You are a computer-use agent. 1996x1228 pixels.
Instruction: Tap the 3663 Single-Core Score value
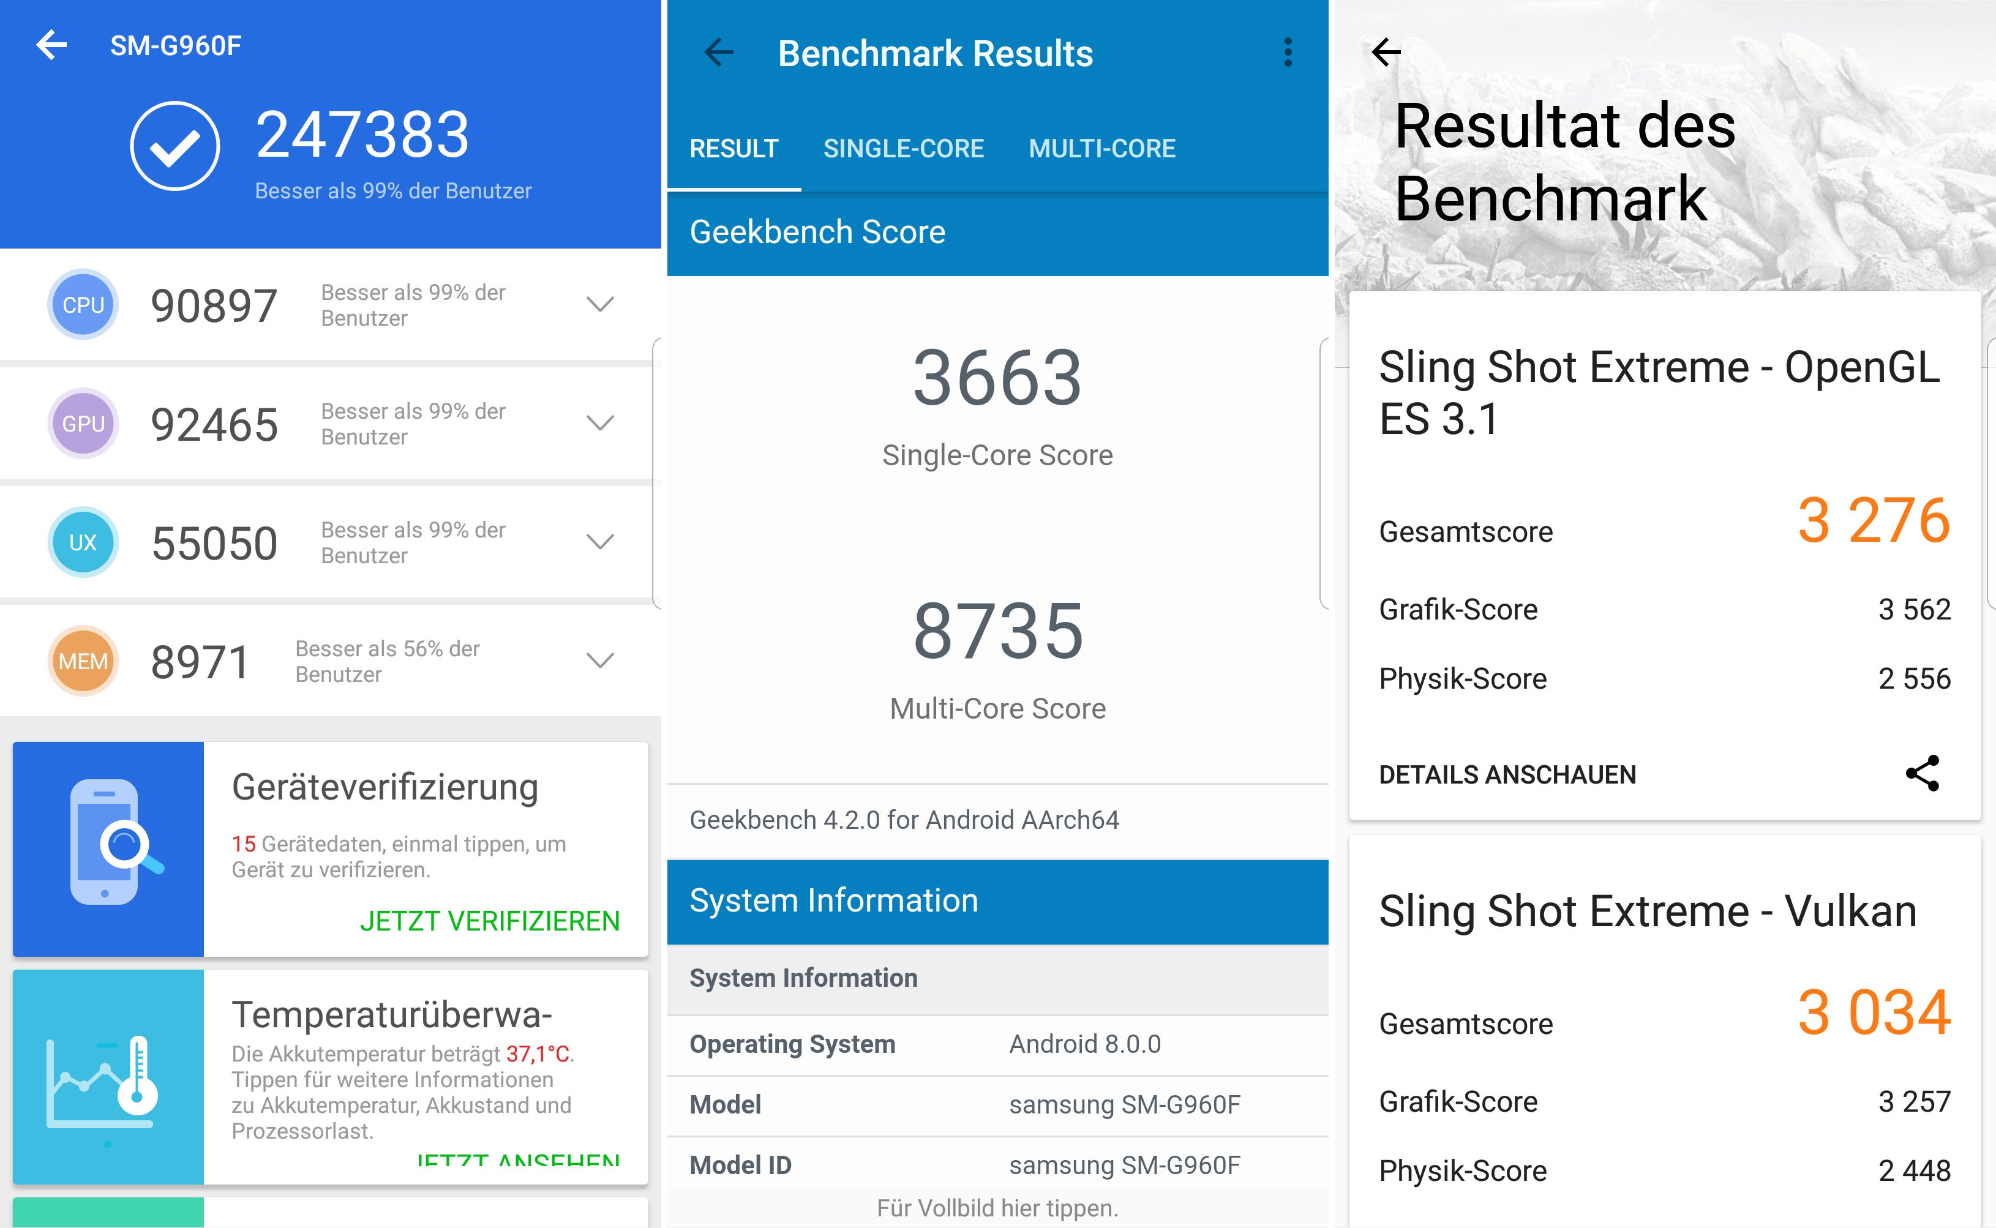click(x=997, y=378)
